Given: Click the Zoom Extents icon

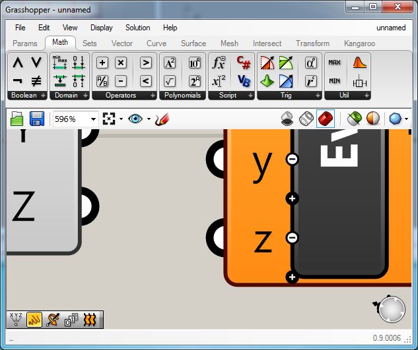Looking at the screenshot, I should [x=109, y=119].
